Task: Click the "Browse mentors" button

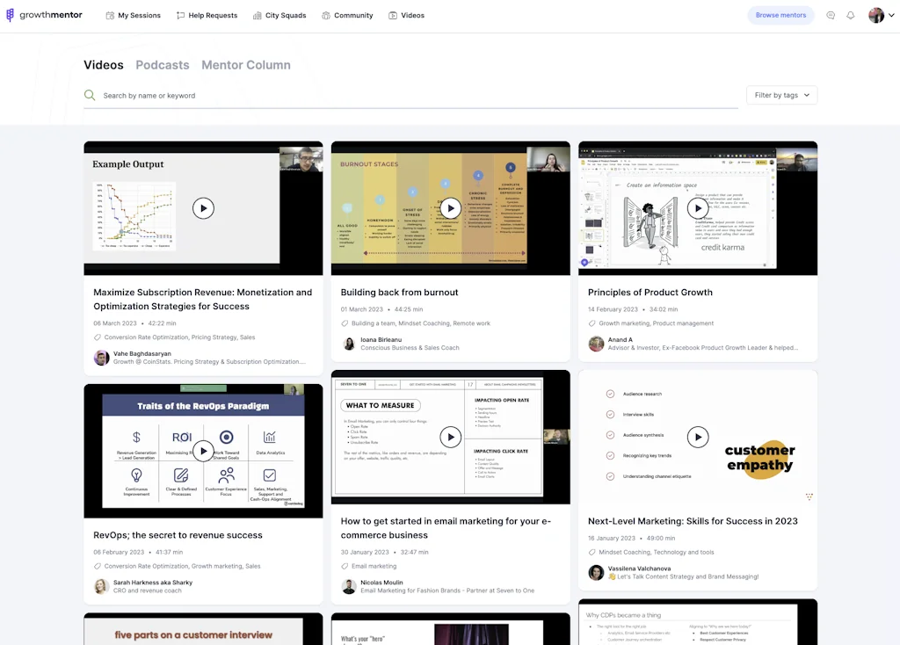Action: 780,15
